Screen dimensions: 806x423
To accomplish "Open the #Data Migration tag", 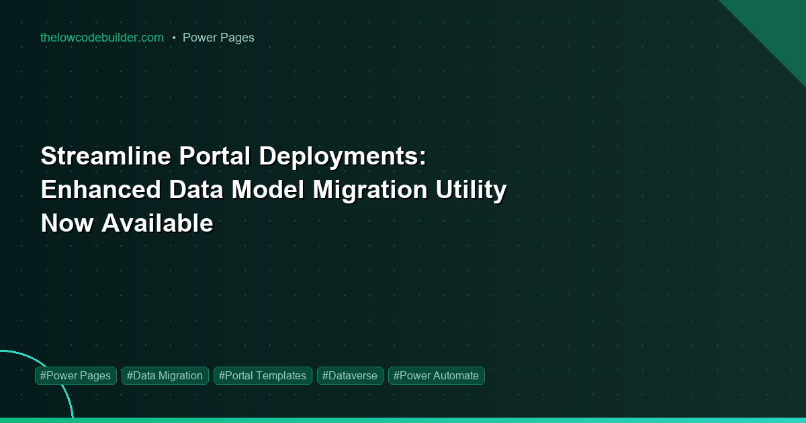I will pos(165,376).
